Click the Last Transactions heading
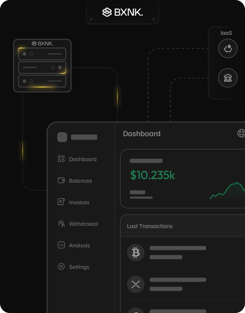The image size is (245, 313). coord(150,226)
